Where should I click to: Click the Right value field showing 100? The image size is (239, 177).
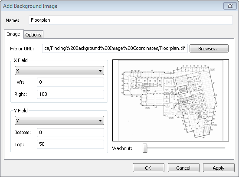pos(70,94)
